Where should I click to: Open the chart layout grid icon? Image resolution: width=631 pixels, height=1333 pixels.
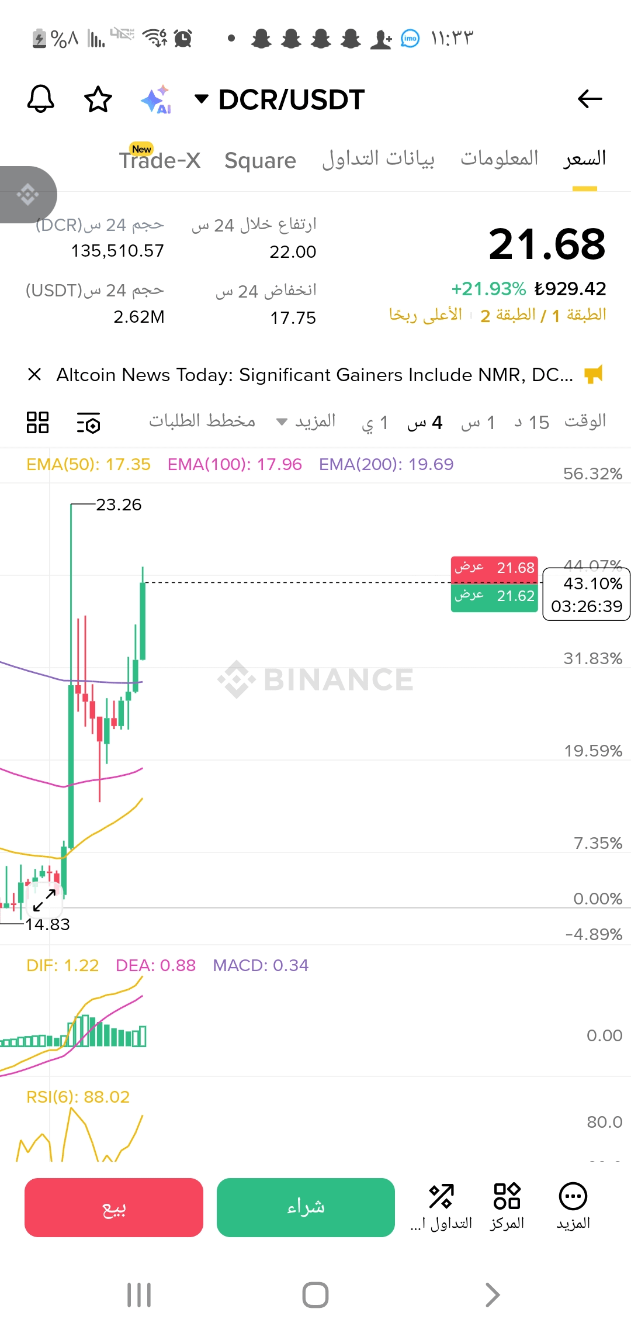(37, 422)
